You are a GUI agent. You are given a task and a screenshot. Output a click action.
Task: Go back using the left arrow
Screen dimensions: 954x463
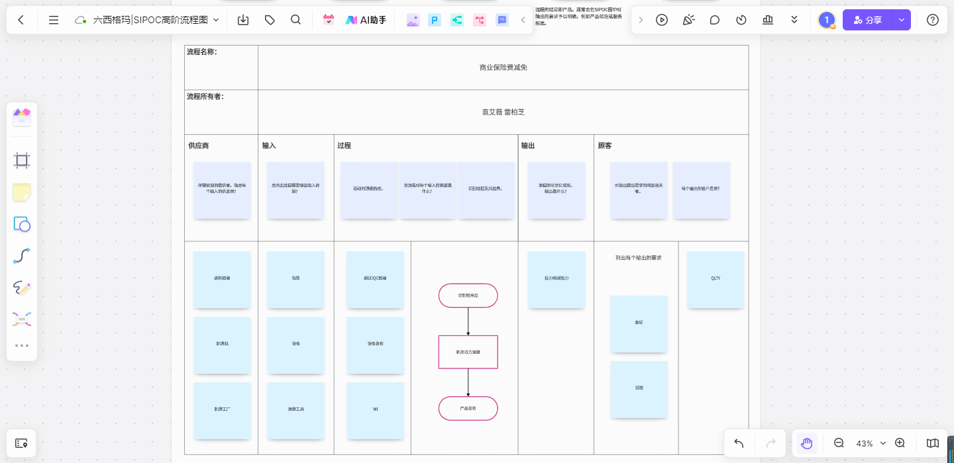coord(21,20)
